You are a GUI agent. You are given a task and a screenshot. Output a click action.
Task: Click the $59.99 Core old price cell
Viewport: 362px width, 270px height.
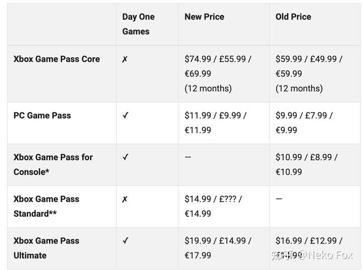coord(309,73)
